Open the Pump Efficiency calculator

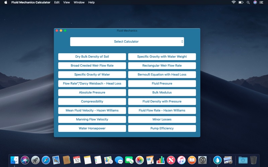[x=162, y=128]
